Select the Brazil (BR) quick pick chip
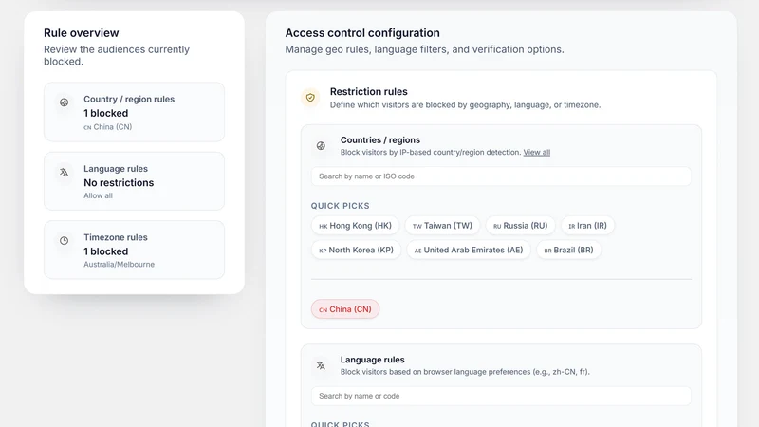This screenshot has height=427, width=759. click(x=568, y=250)
